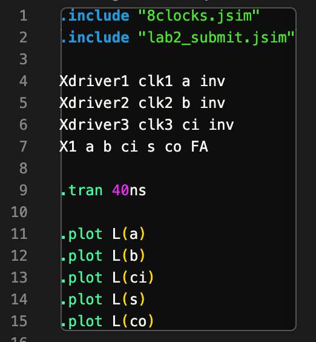Click the Xdriver1 instance name

(x=94, y=81)
